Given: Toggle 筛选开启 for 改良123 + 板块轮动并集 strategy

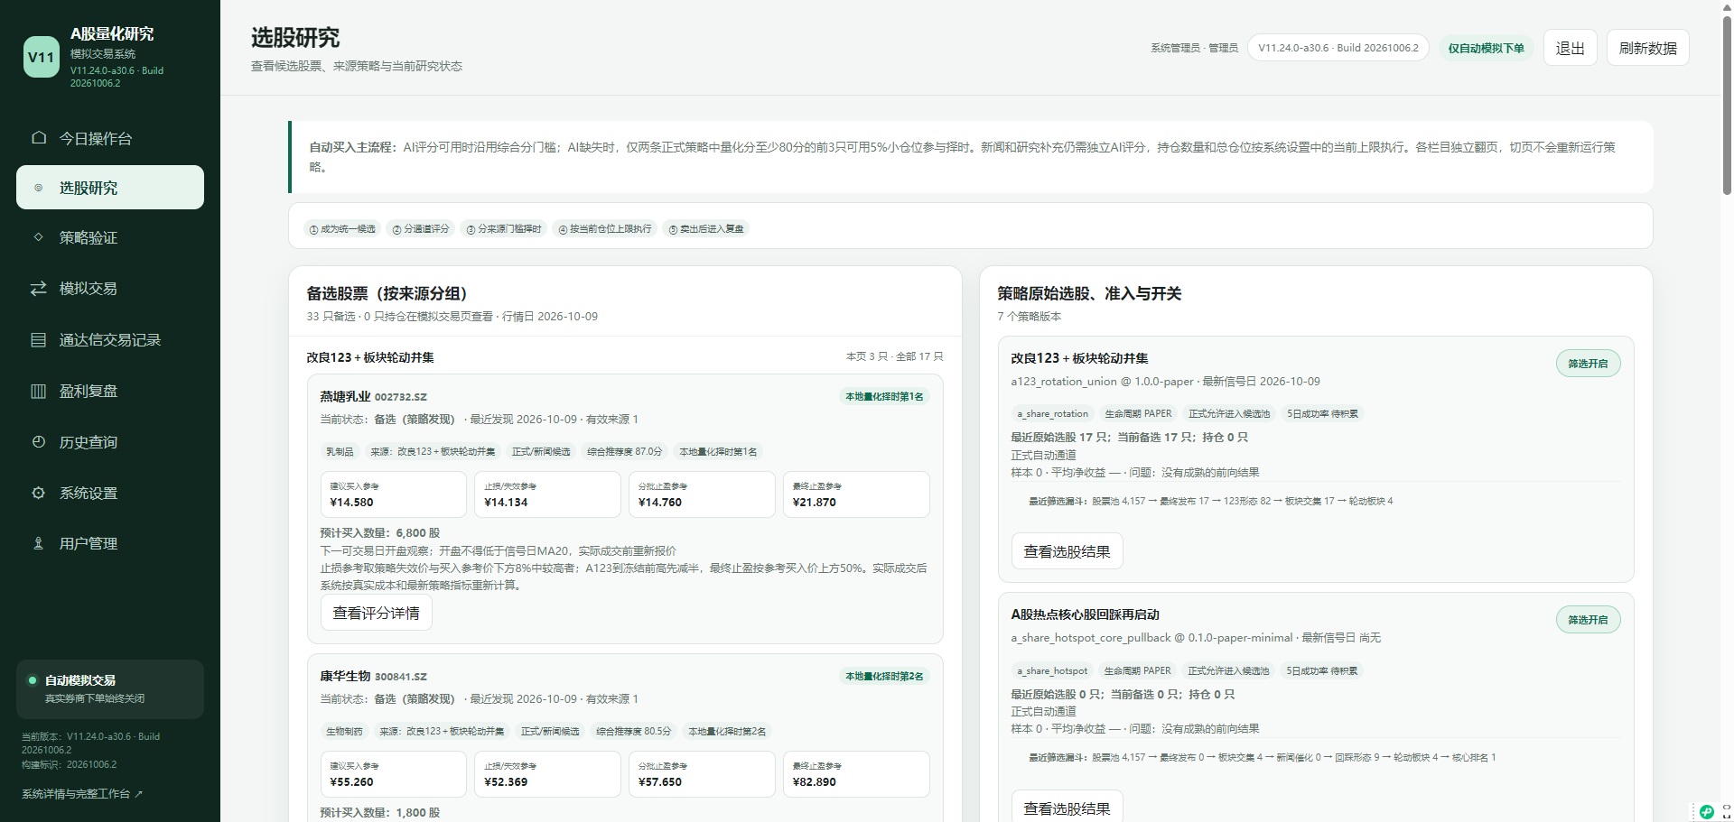Looking at the screenshot, I should coord(1588,364).
